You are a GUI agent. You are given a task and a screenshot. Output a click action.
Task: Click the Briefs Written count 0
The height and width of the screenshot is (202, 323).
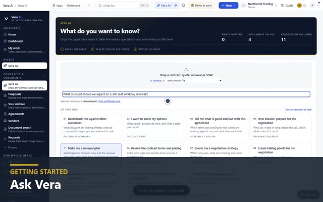click(223, 39)
